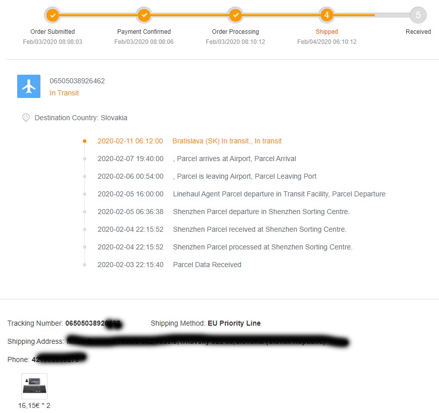
Task: Click the Shipped label in progress bar
Action: click(x=327, y=32)
